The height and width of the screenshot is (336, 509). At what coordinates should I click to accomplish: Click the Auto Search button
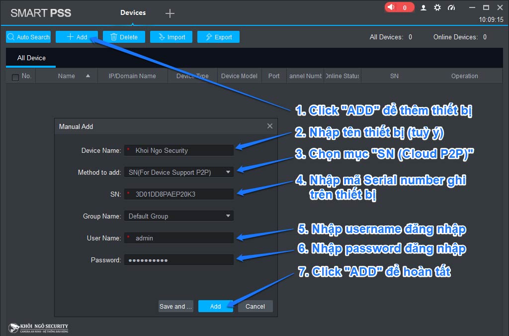[28, 37]
